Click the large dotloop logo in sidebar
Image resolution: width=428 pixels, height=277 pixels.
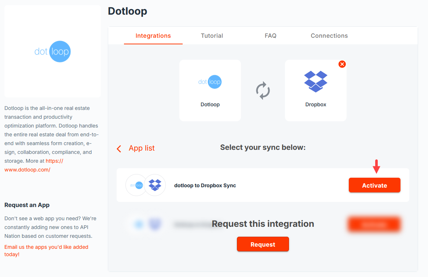pyautogui.click(x=52, y=52)
